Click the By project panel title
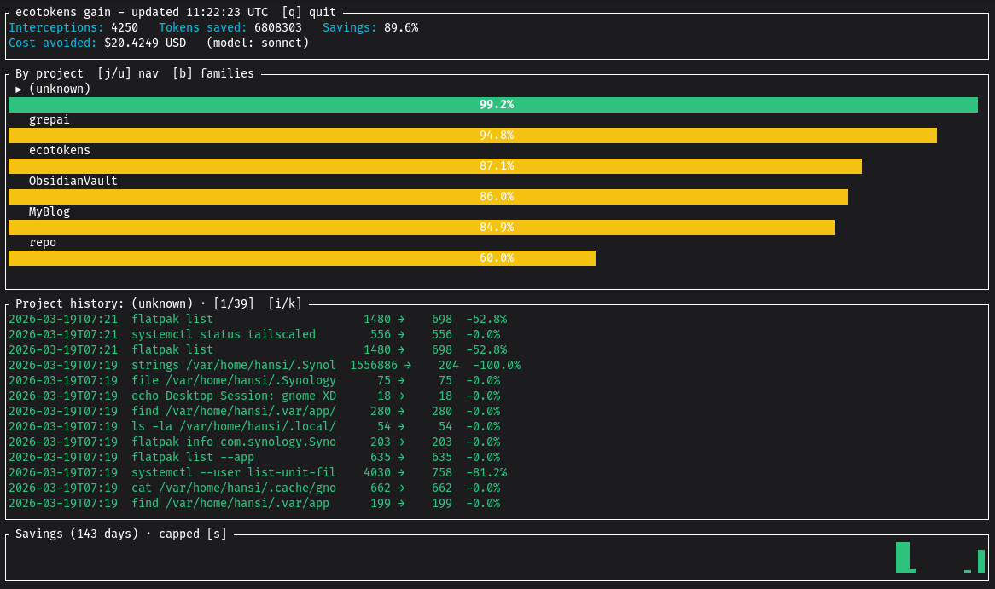This screenshot has height=589, width=995. (x=49, y=73)
